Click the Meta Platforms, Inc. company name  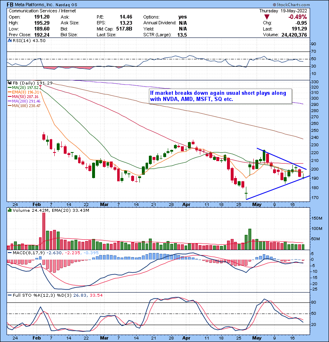34,5
